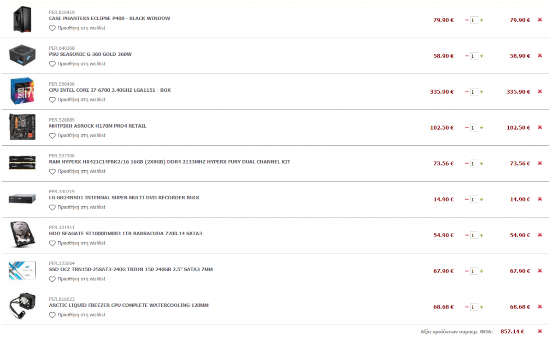Increase quantity of HyperX Fury RAM kit
The width and height of the screenshot is (553, 339).
click(482, 163)
